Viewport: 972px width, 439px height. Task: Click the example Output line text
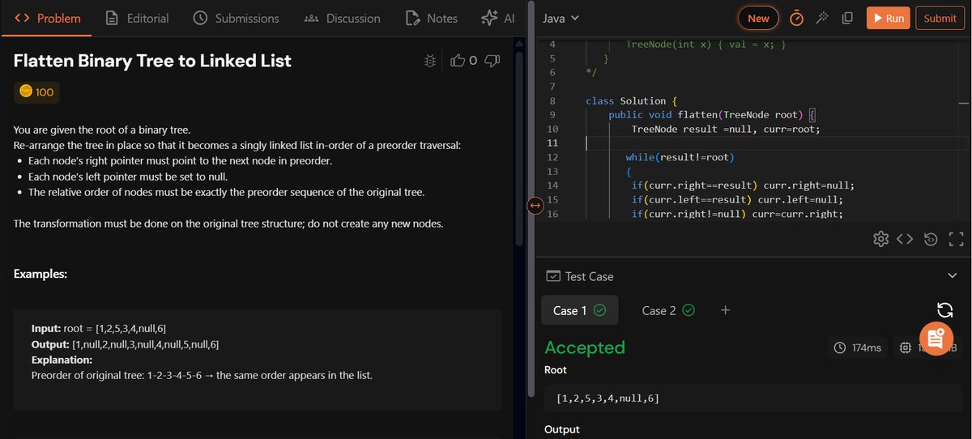(x=125, y=344)
